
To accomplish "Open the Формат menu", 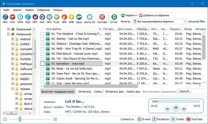I will point(17,10).
